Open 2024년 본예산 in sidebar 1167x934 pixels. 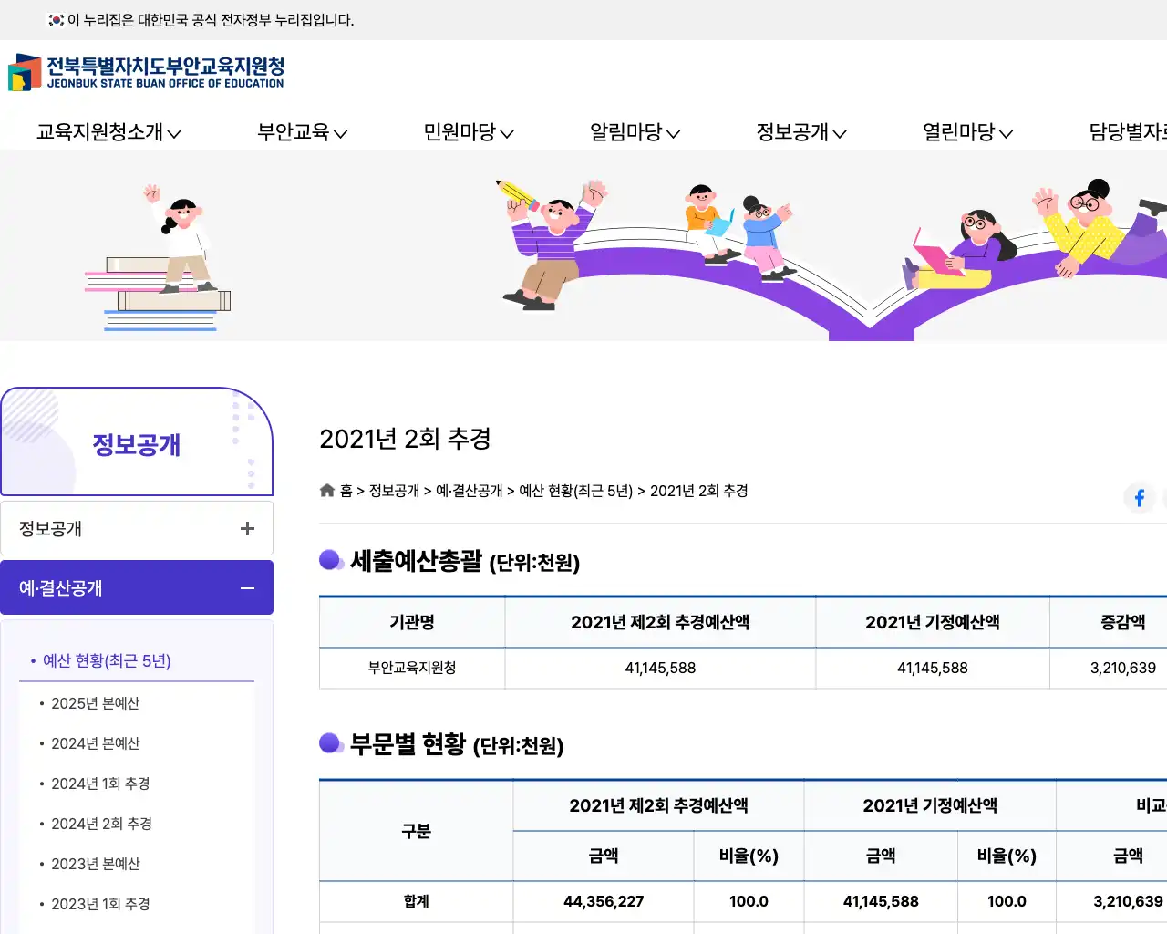96,743
